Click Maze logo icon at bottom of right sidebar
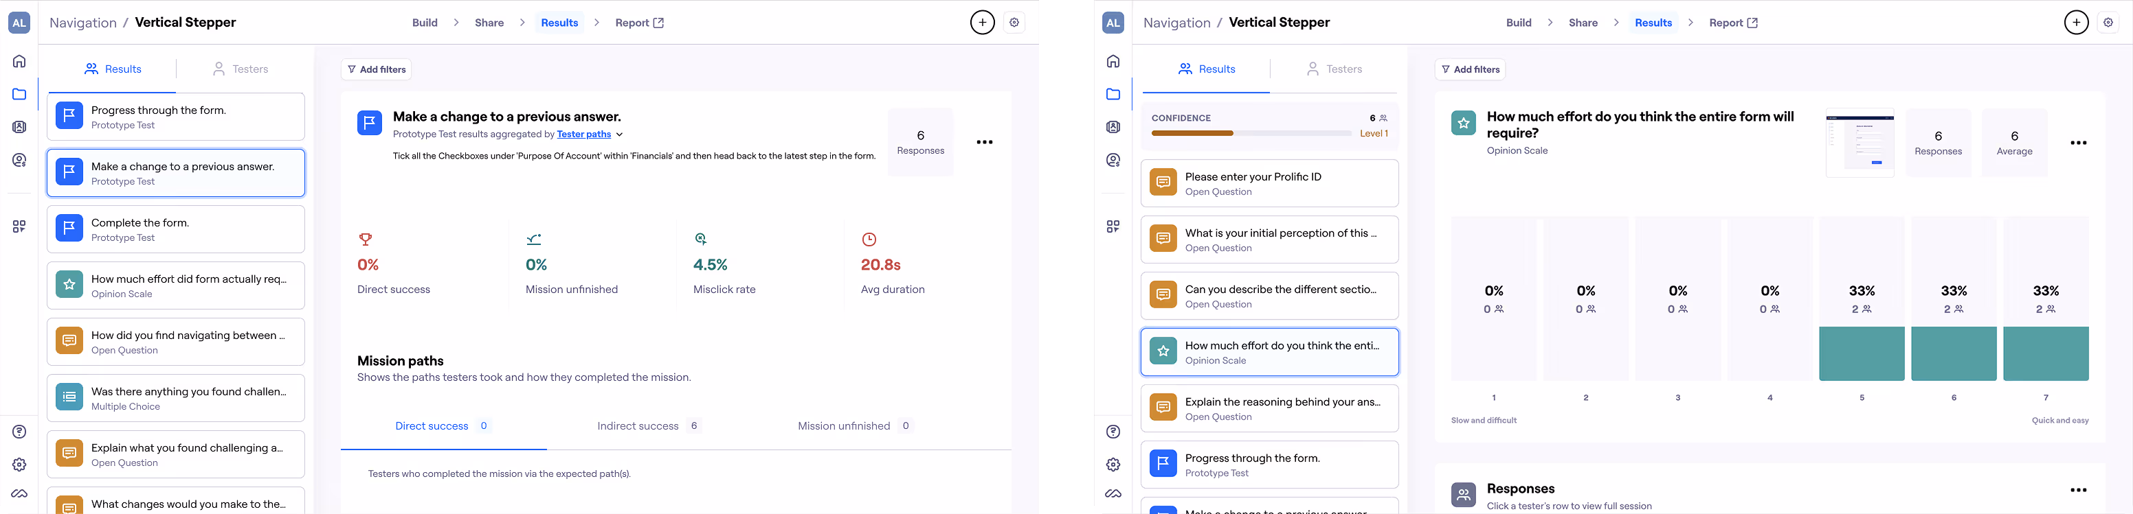Screen dimensions: 2133x514 [1113, 493]
